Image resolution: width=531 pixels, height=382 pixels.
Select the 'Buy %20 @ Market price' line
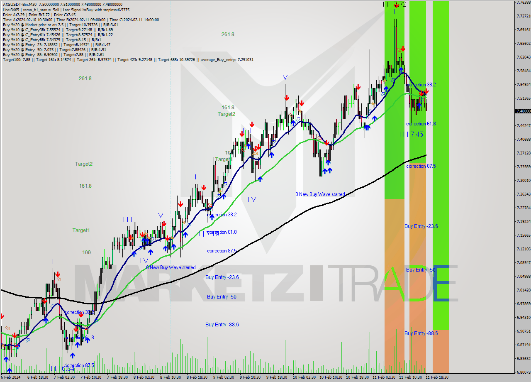point(60,24)
